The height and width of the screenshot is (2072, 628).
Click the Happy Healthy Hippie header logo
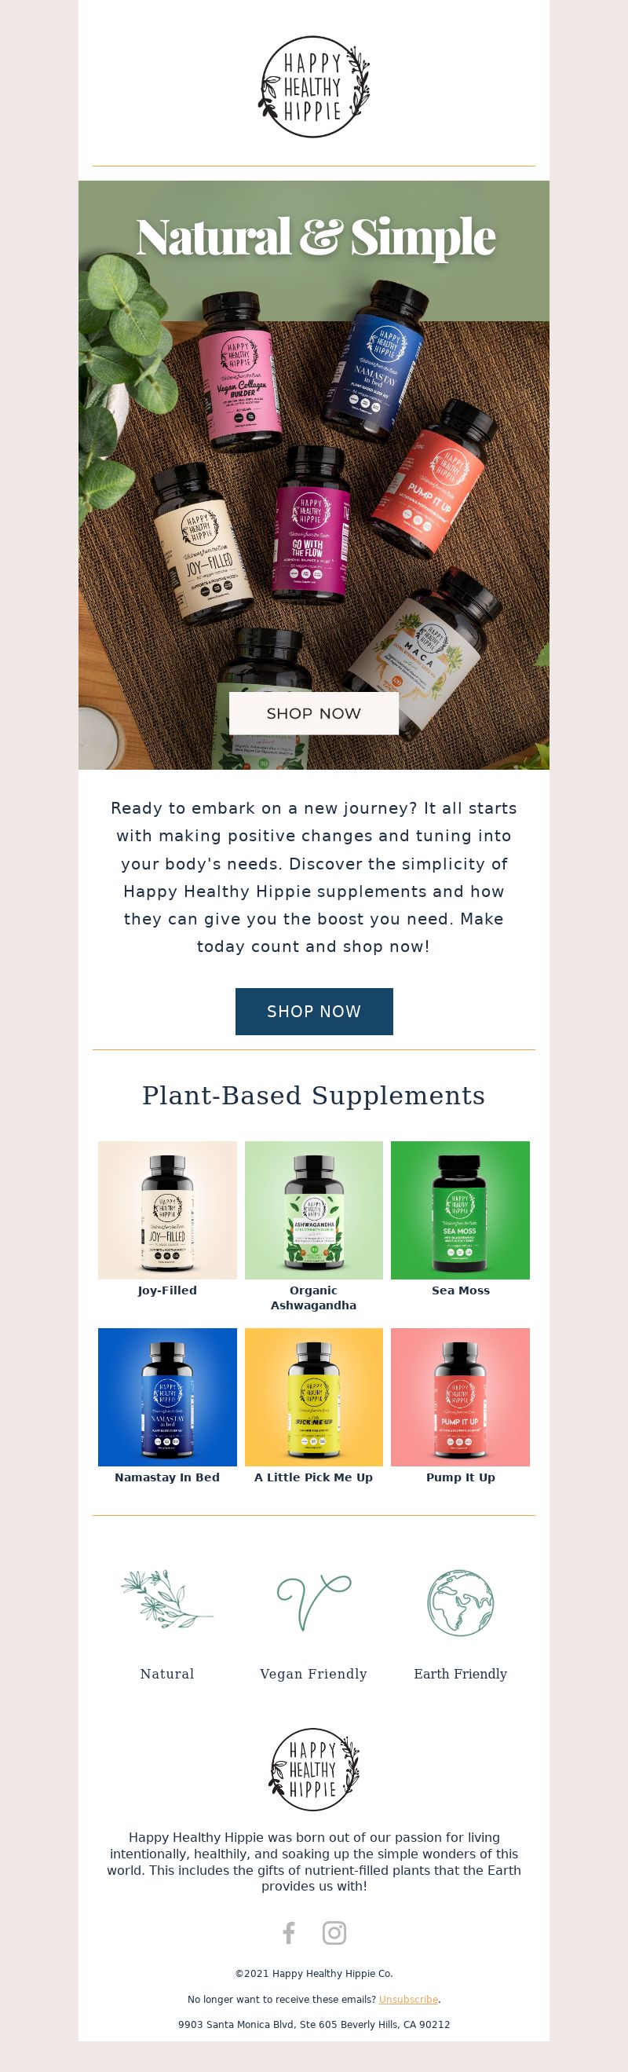315,87
